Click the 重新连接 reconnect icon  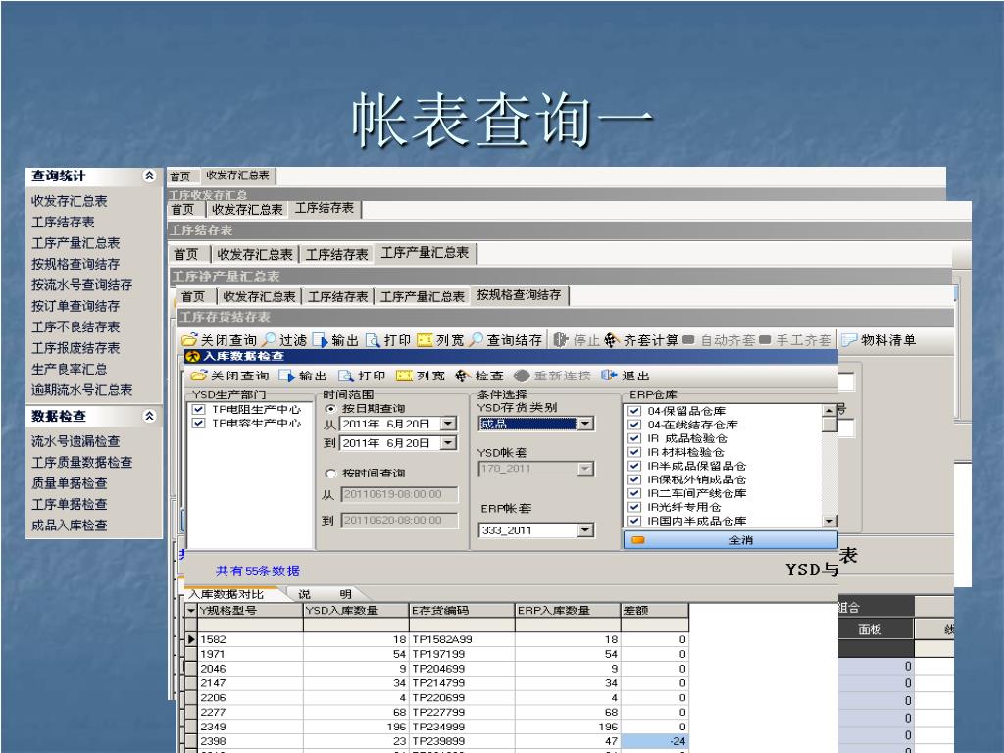click(x=522, y=376)
